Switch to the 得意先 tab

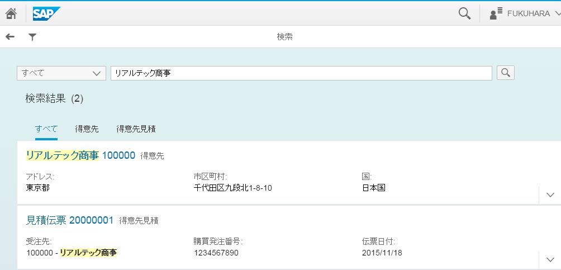(87, 129)
